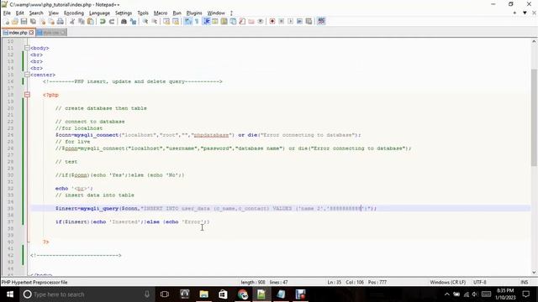
Task: Click the Synchronize Vertical Scrolling icon
Action: click(x=166, y=22)
